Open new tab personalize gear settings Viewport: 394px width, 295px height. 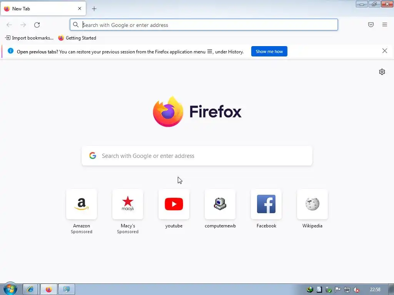pyautogui.click(x=382, y=72)
